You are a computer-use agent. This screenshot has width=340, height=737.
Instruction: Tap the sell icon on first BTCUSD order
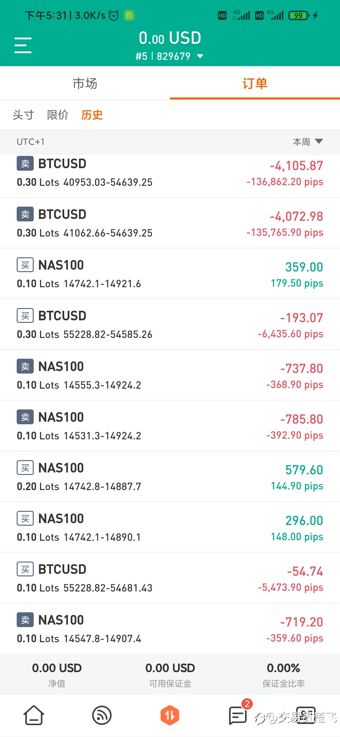click(x=25, y=163)
